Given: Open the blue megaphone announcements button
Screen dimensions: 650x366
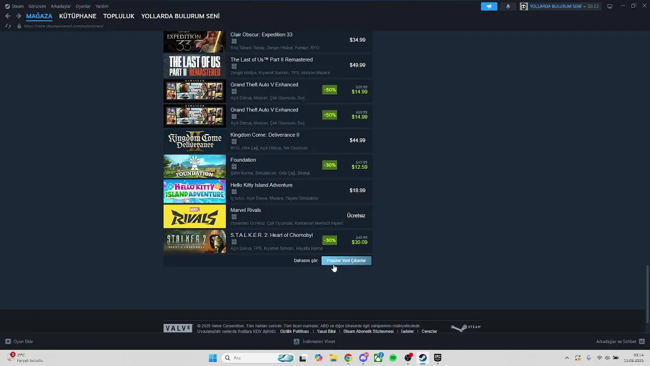Looking at the screenshot, I should [x=489, y=6].
